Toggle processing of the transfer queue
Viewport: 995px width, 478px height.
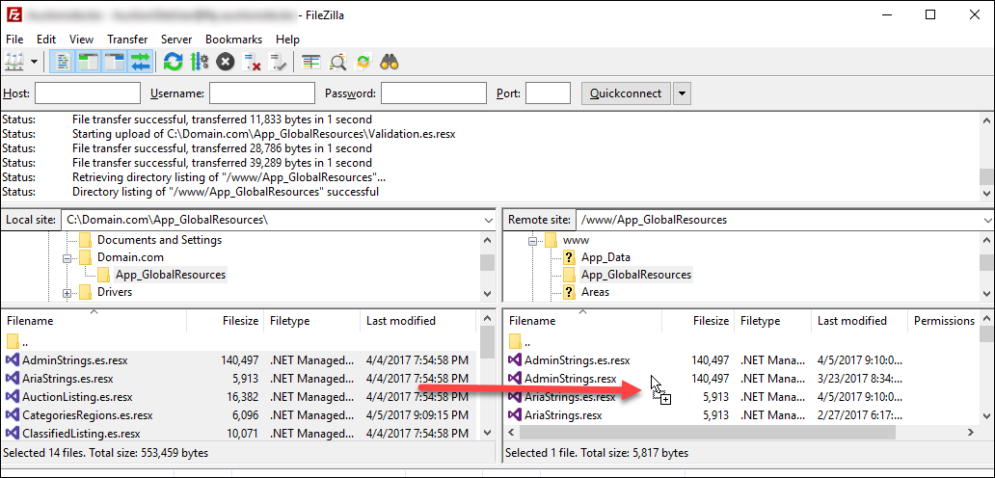[200, 62]
